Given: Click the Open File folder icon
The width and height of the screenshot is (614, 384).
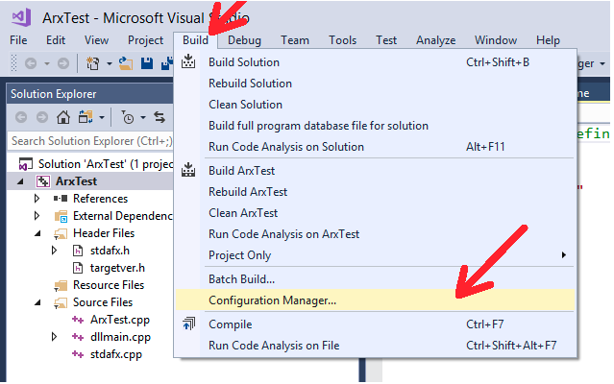Looking at the screenshot, I should pos(126,63).
